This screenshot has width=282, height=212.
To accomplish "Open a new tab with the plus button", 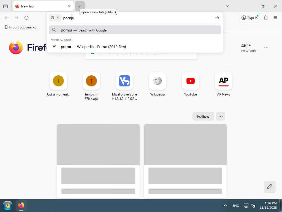I will click(x=80, y=6).
